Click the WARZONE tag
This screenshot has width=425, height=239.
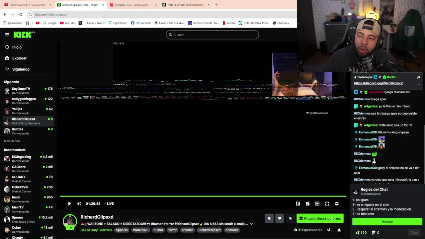(x=140, y=230)
